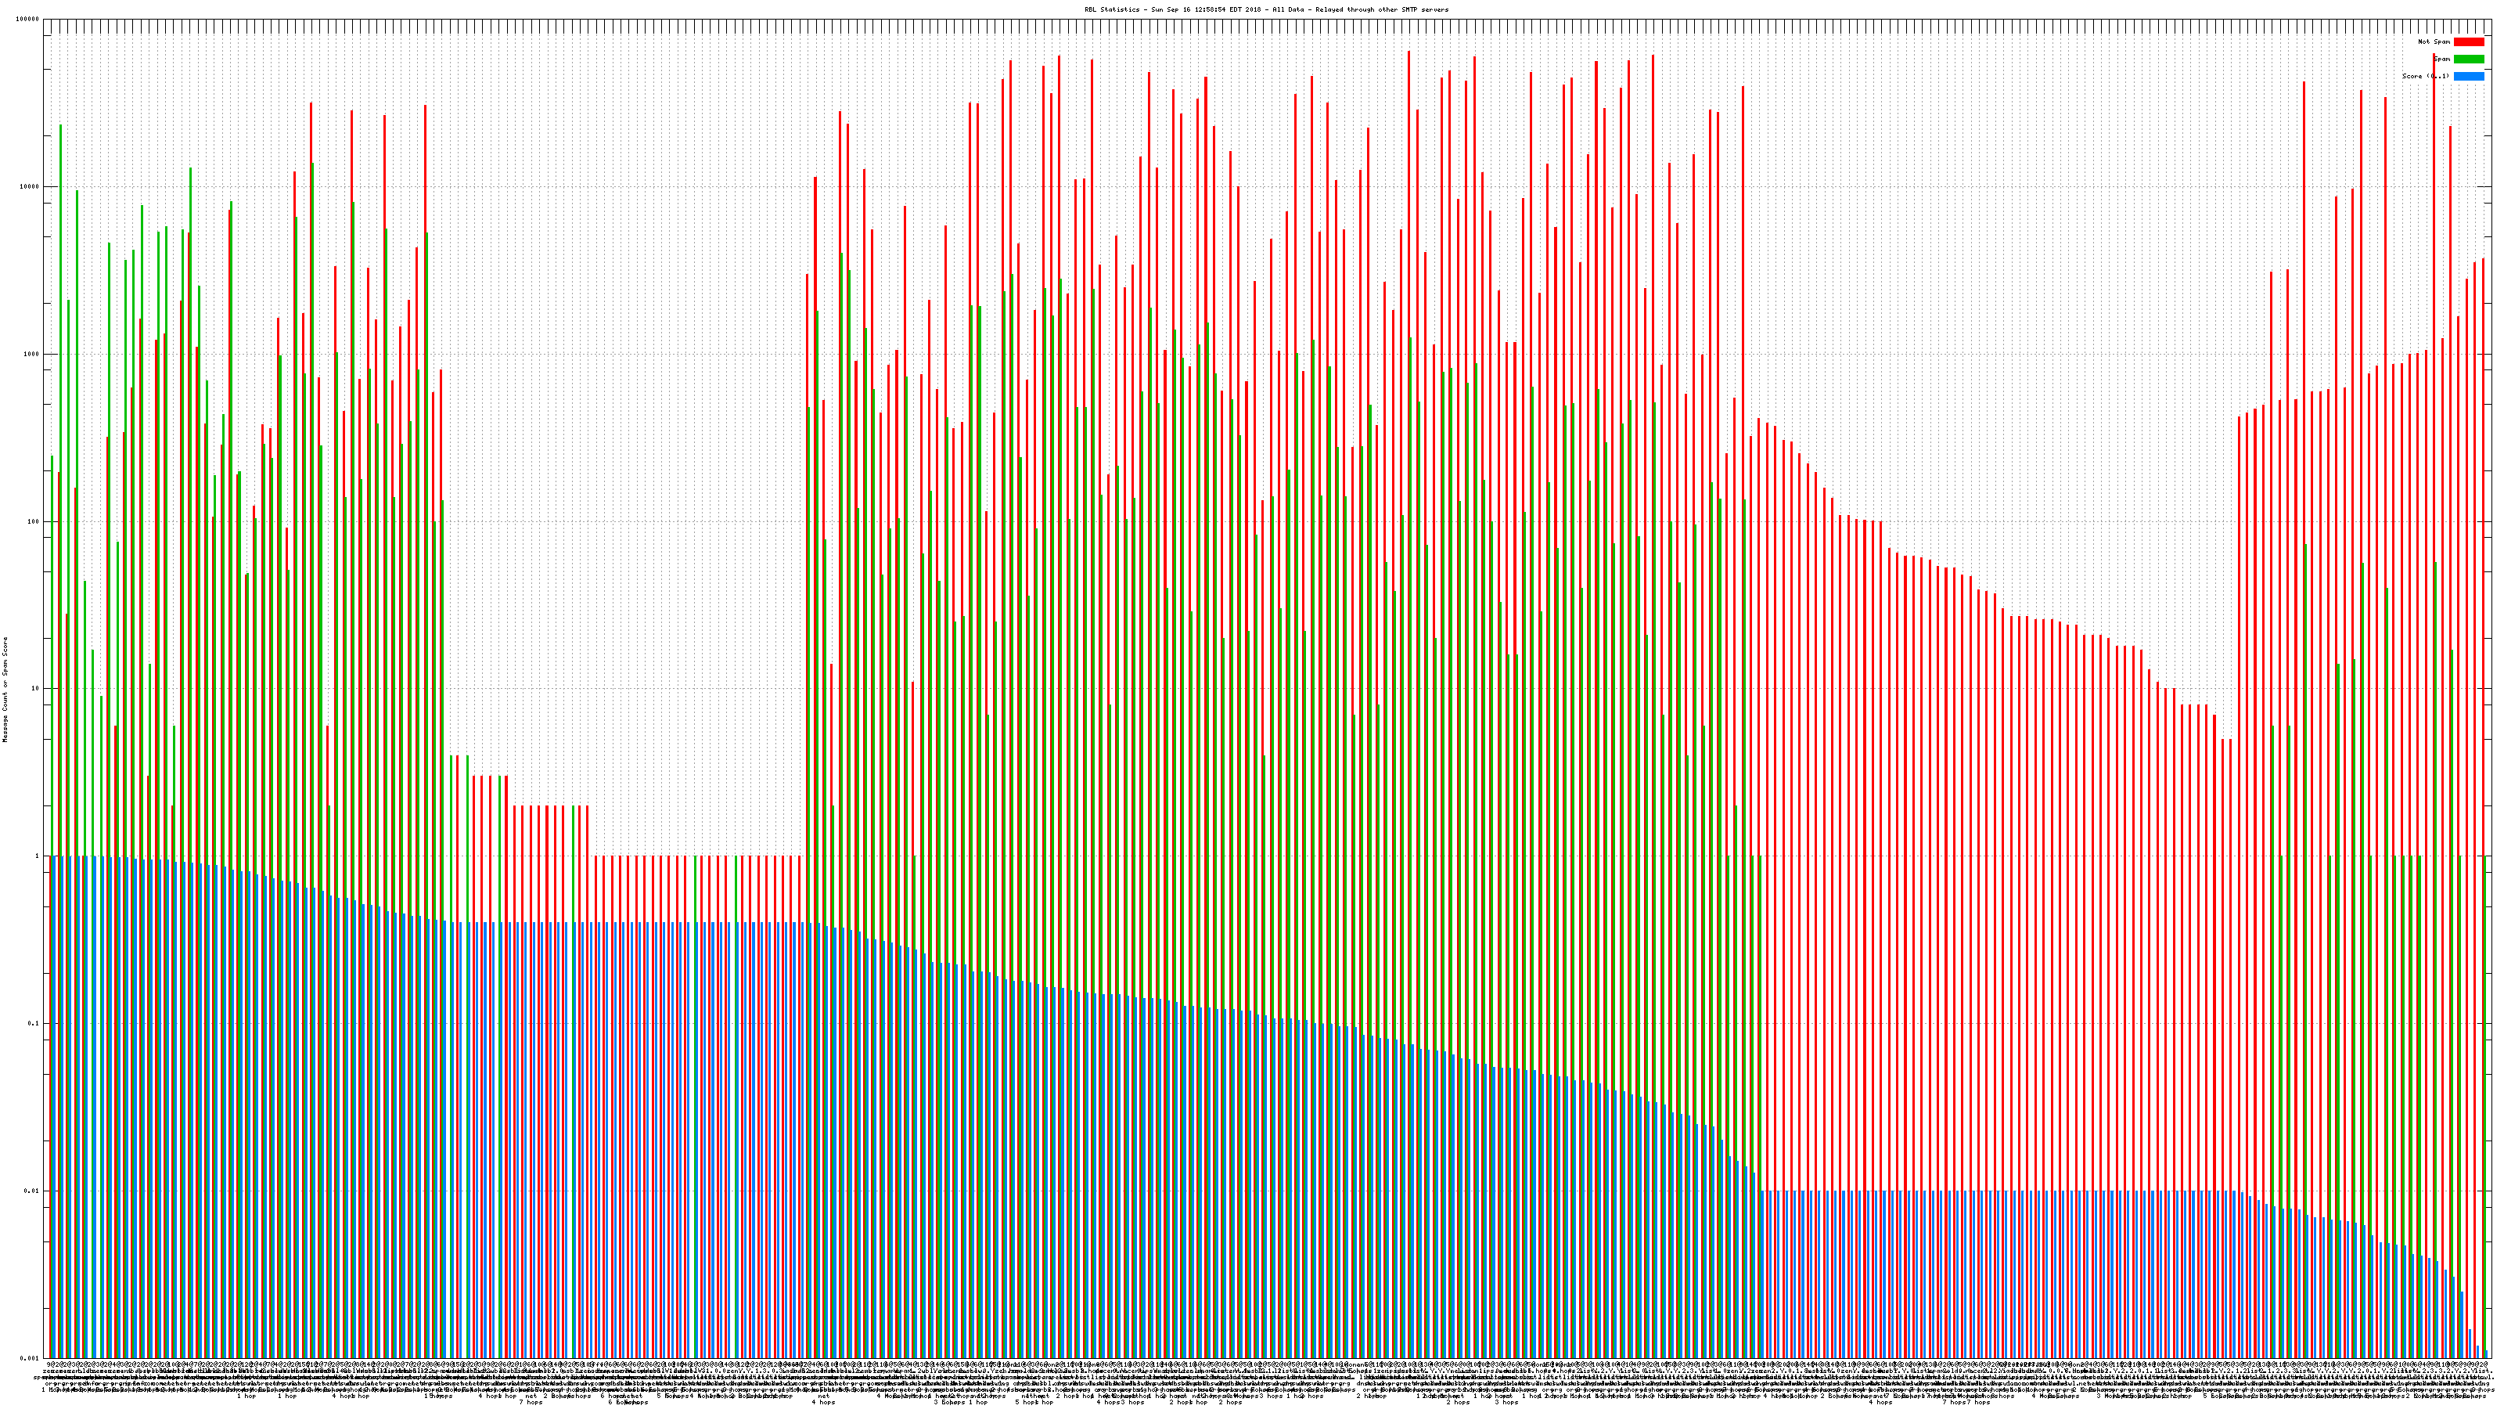This screenshot has height=1409, width=2504.
Task: Click the "Score (0..1)" legend label
Action: (2425, 76)
